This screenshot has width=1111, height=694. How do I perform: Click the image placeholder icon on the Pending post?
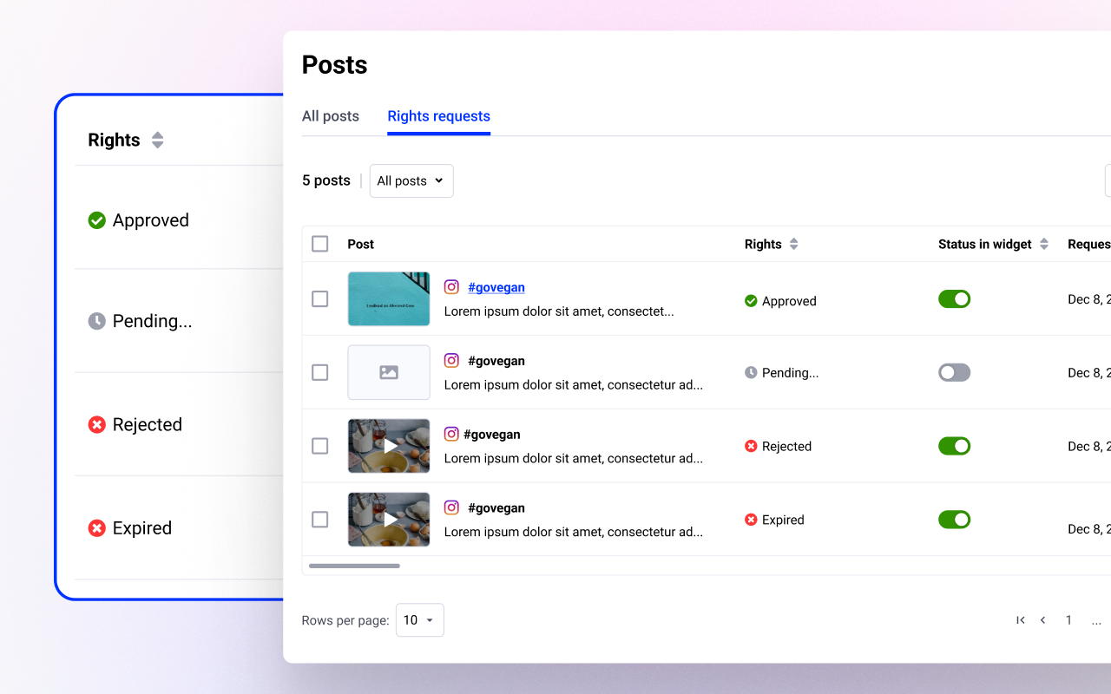click(x=388, y=372)
